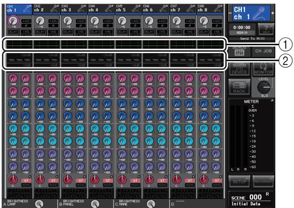Select the CH7 channel header microphone icon
Image resolution: width=294 pixels, height=208 pixels.
coord(191,9)
